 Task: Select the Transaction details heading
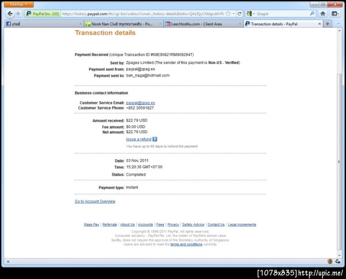106,33
